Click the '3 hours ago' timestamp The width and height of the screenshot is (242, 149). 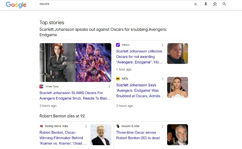(48, 106)
